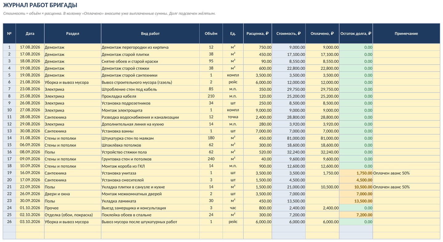Select the 'Остаток долга, ₽' header
This screenshot has height=242, width=443.
pyautogui.click(x=356, y=34)
